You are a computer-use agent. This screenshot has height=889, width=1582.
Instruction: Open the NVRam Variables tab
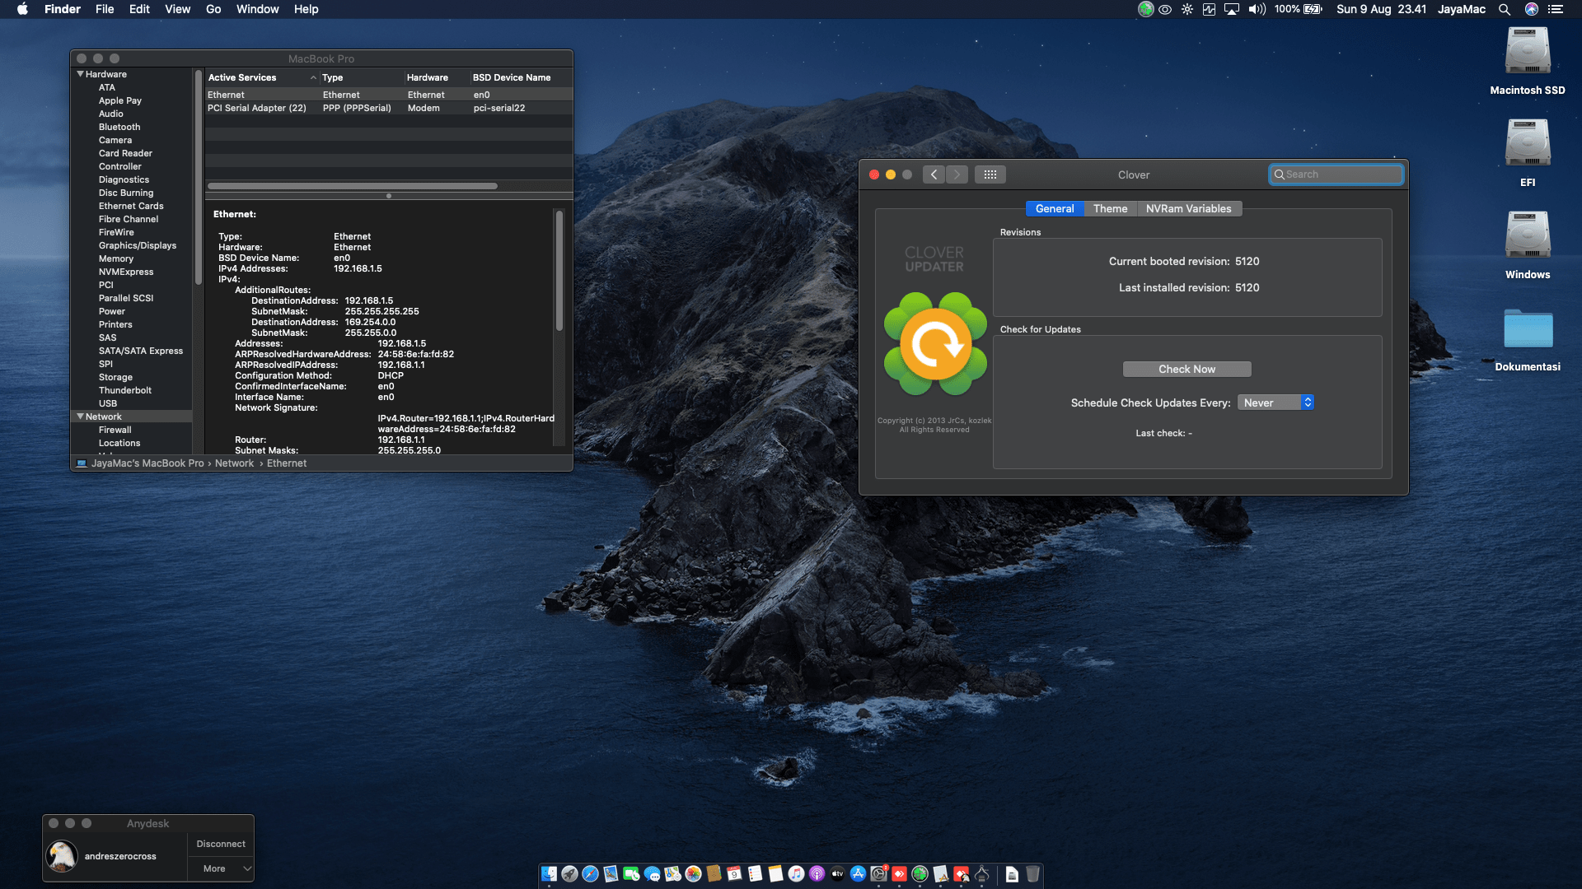click(x=1188, y=209)
